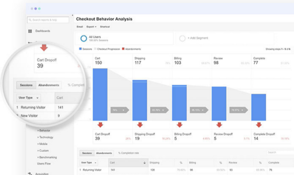
Task: Click the blue Sessions legend swatch
Action: pos(80,49)
